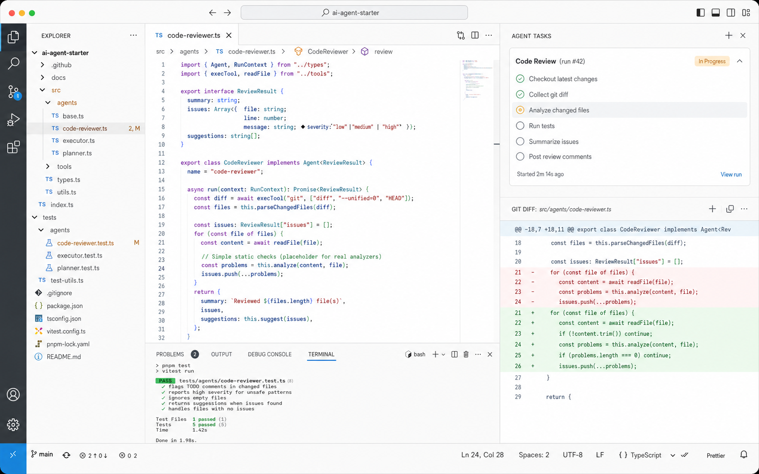Switch to the OUTPUT tab
Screen dimensions: 759x474
click(222, 355)
